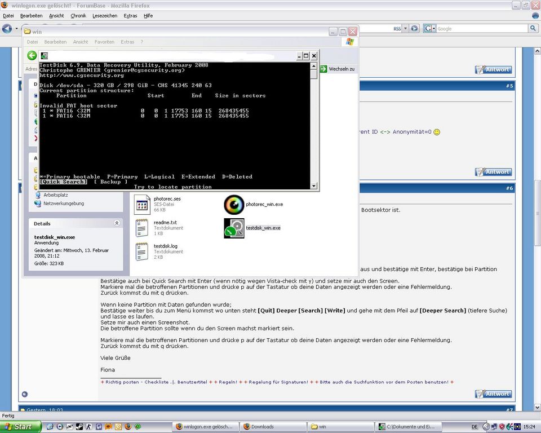Click the smiley after 'Anonymität=0'
541x433 pixels.
pyautogui.click(x=436, y=132)
